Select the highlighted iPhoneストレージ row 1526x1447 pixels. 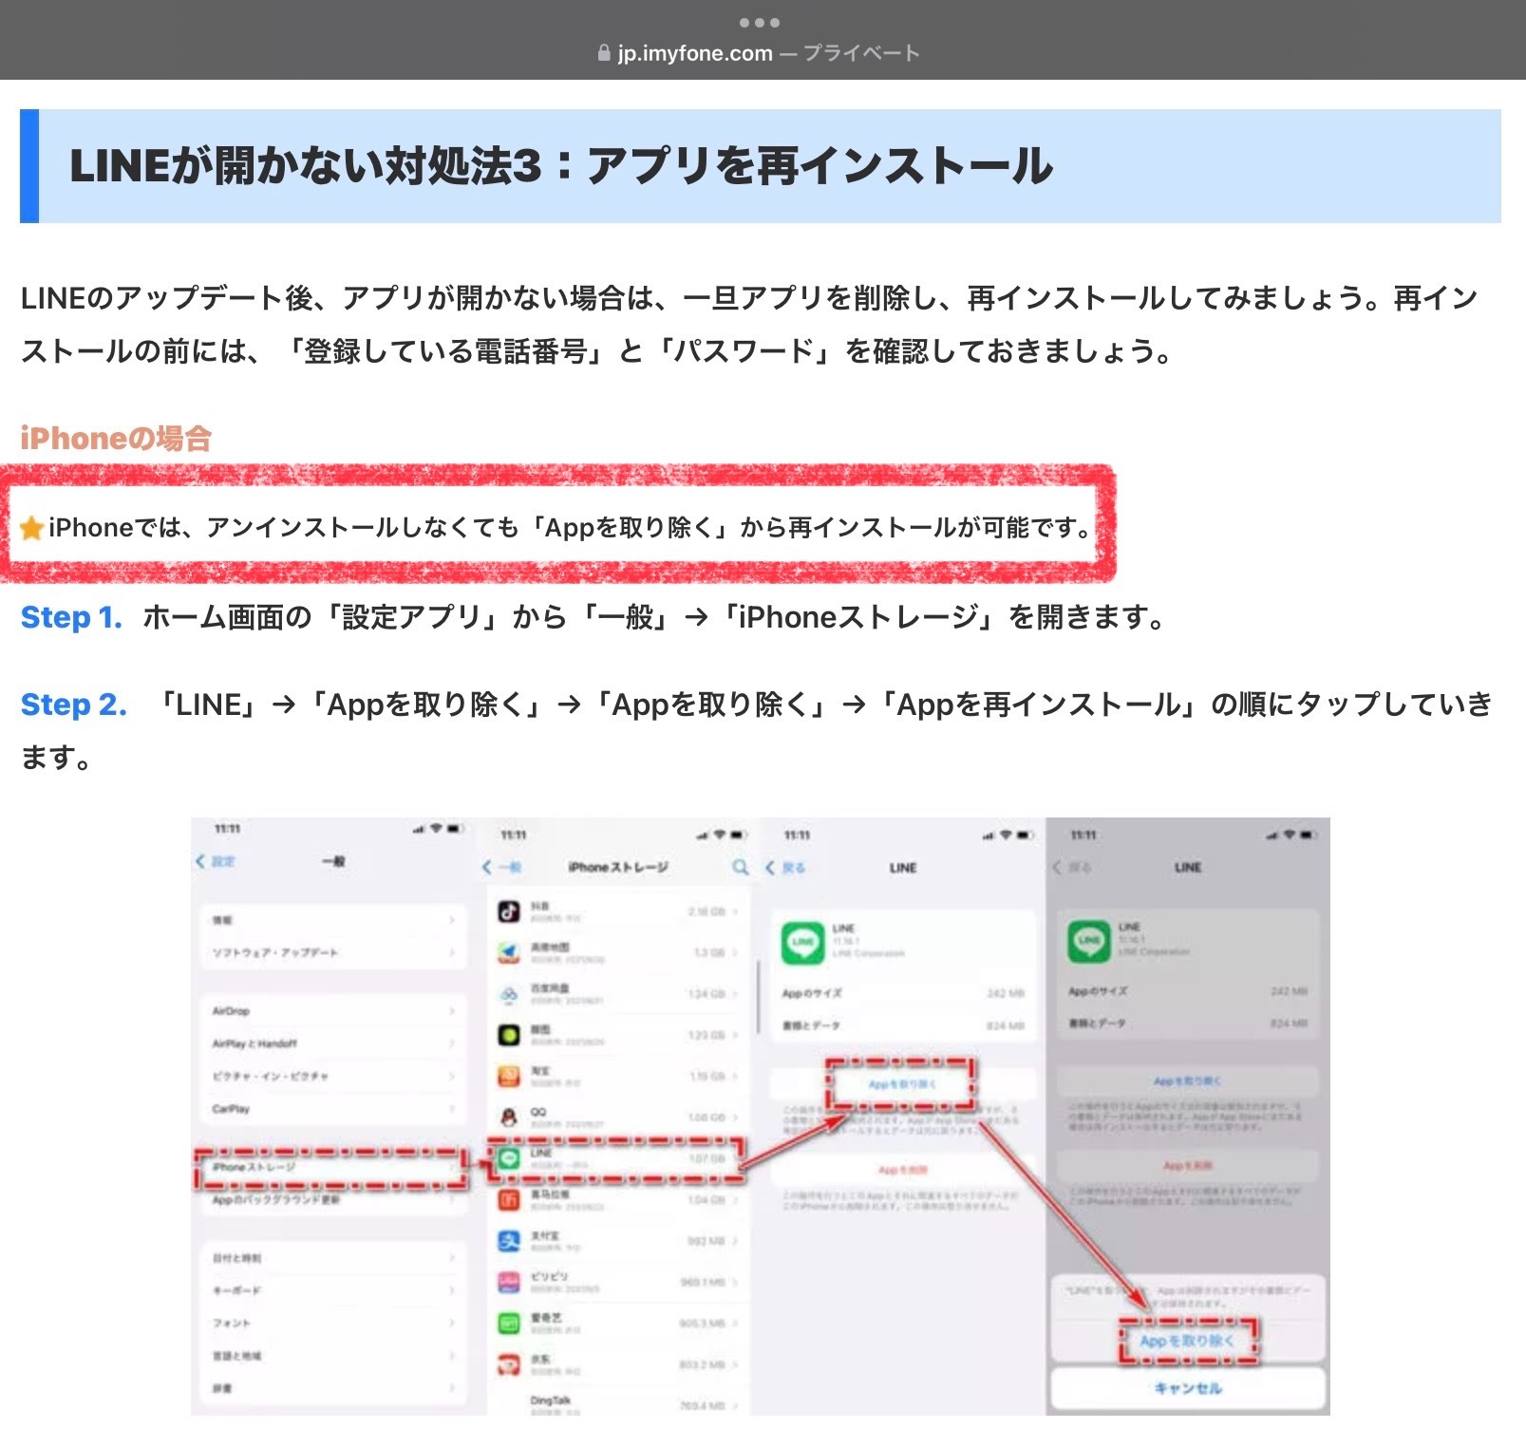330,1167
